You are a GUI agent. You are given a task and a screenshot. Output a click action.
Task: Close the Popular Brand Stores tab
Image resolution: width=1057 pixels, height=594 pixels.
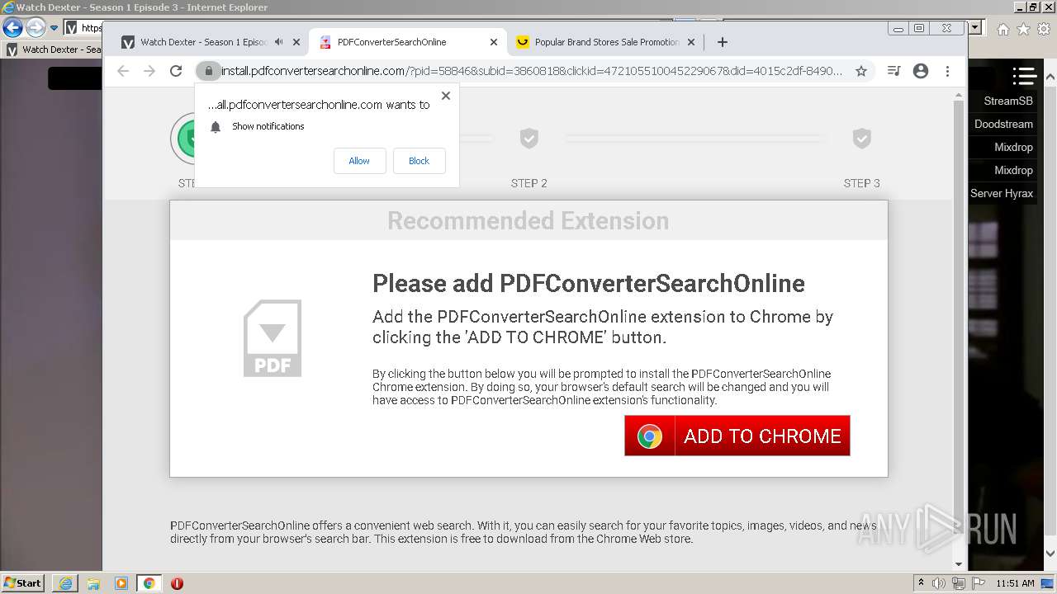691,42
